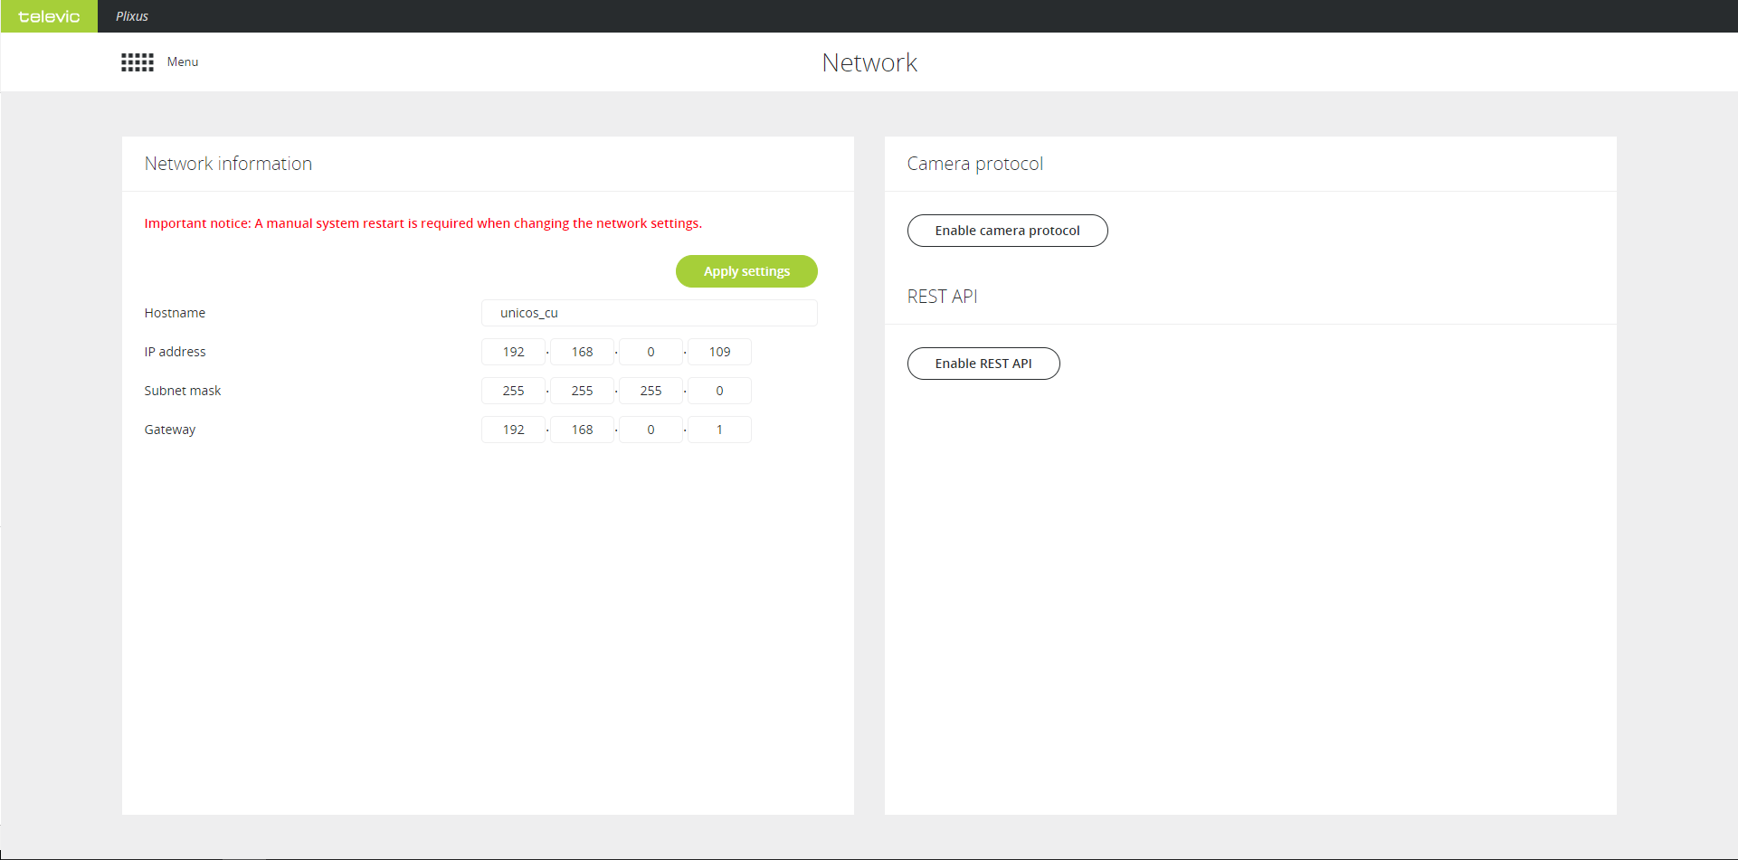This screenshot has width=1738, height=860.
Task: Focus last Gateway octet field
Action: [719, 430]
